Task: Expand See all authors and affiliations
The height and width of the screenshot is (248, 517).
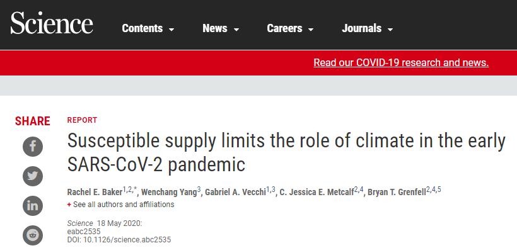Action: pyautogui.click(x=124, y=205)
